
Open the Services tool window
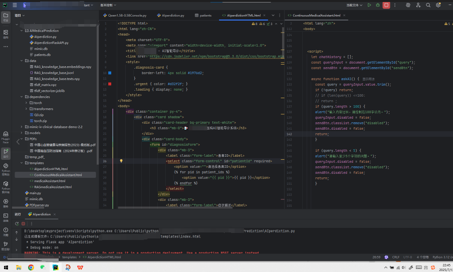(6, 203)
